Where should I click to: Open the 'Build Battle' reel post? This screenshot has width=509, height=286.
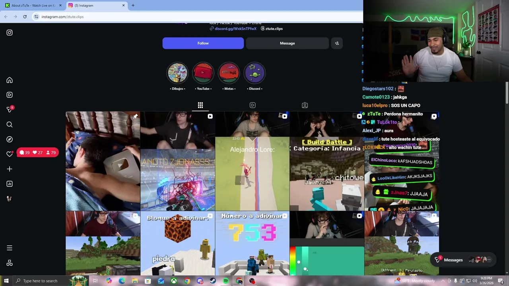tap(327, 161)
